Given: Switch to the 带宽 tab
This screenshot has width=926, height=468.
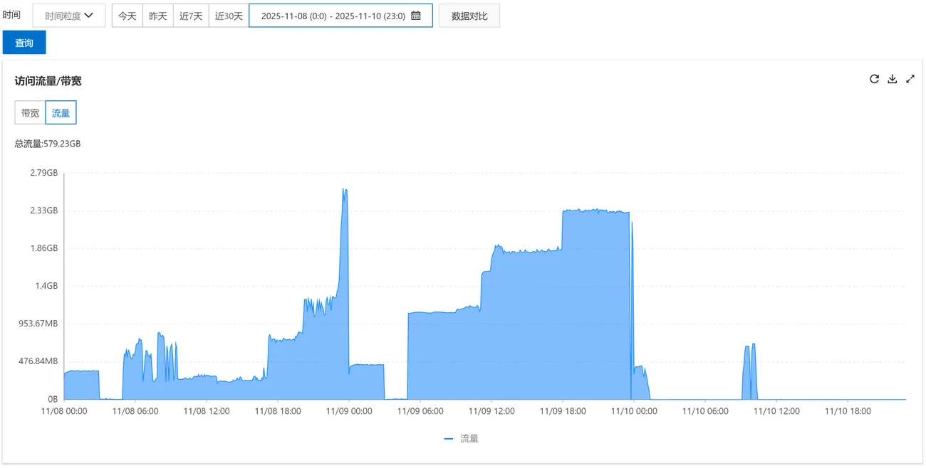Looking at the screenshot, I should (x=30, y=112).
